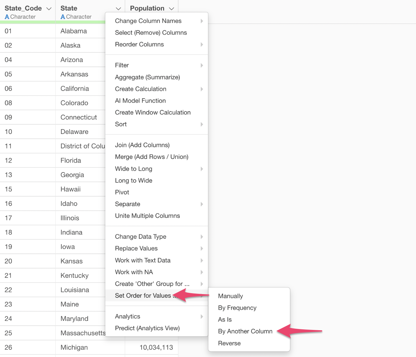Screen dimensions: 416x357
Task: Select Aggregate (Summarize) from the menu
Action: 147,77
